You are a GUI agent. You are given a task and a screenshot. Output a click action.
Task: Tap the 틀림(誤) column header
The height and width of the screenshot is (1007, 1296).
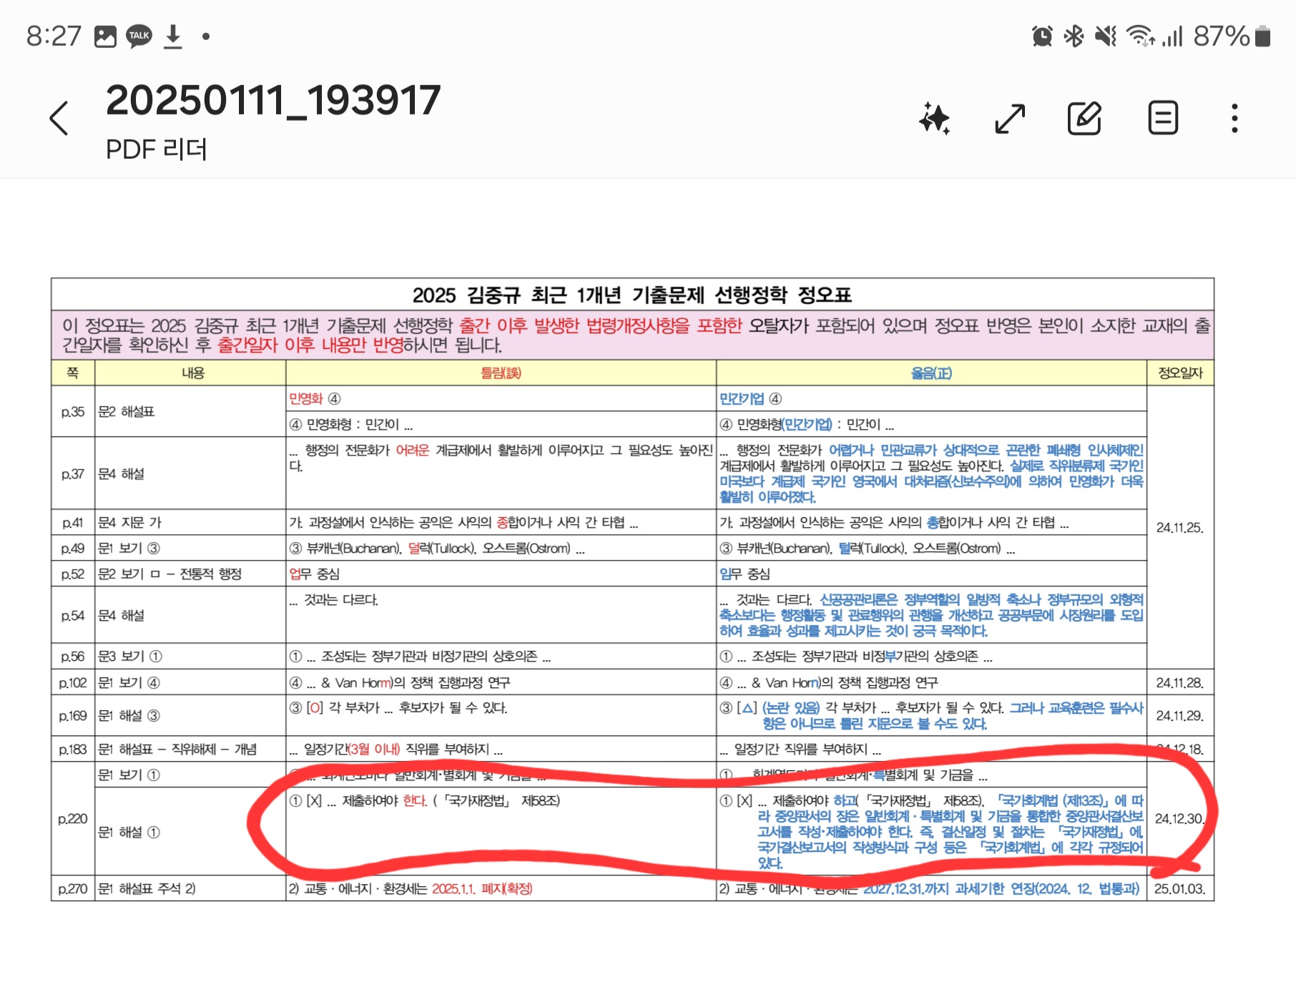501,373
